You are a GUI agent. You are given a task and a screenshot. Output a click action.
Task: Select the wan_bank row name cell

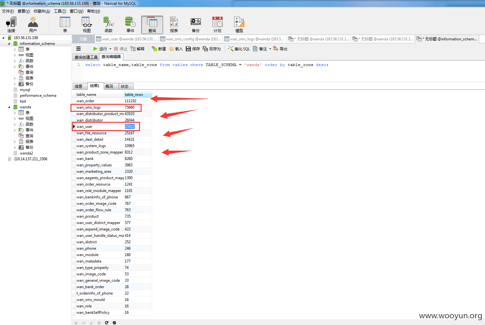100,159
